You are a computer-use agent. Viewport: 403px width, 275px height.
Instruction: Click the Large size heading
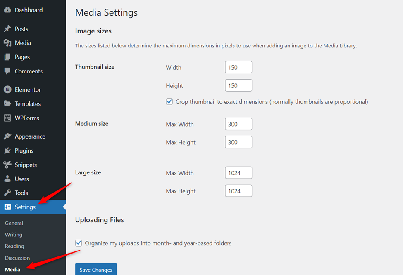(88, 172)
